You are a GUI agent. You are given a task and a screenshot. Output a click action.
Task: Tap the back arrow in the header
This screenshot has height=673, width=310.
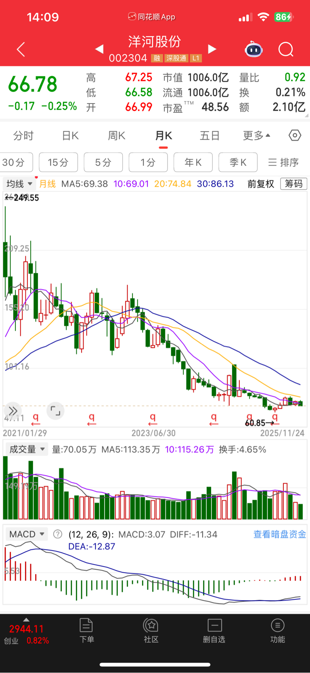pos(21,49)
